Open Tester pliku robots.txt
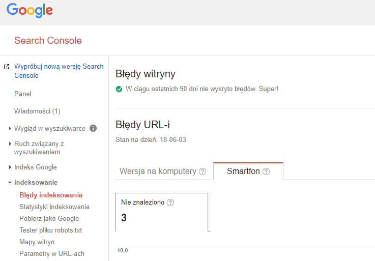 pos(50,230)
